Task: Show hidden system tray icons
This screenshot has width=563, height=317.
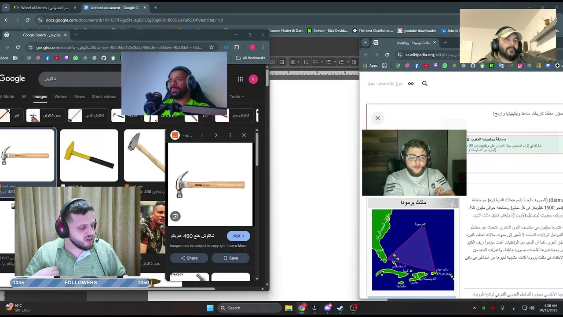Action: coord(474,308)
